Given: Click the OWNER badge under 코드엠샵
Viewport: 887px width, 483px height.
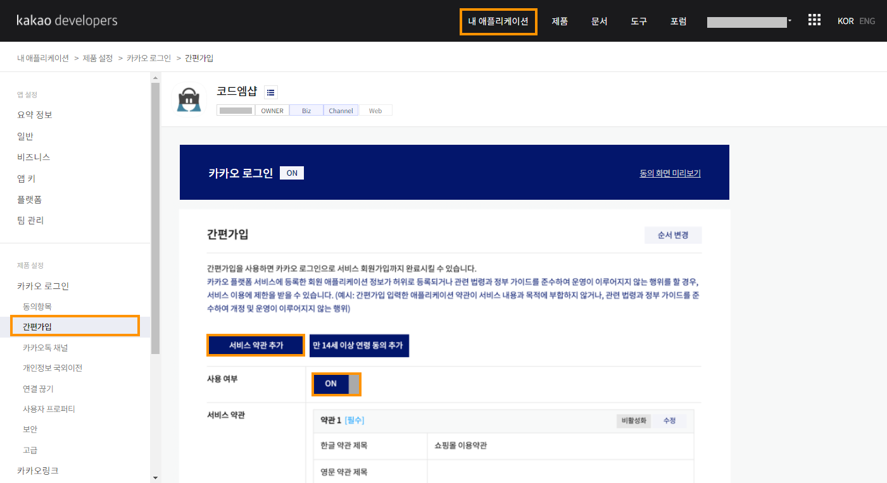Looking at the screenshot, I should point(272,111).
